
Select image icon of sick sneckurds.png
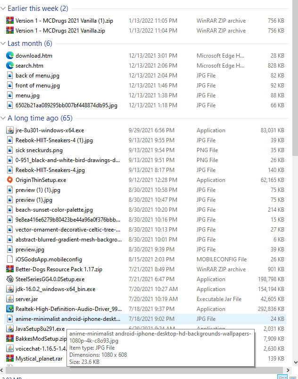tap(9, 150)
